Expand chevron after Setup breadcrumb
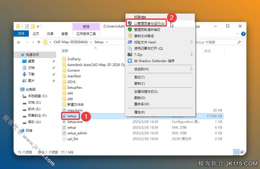This screenshot has height=169, width=260. (107, 42)
